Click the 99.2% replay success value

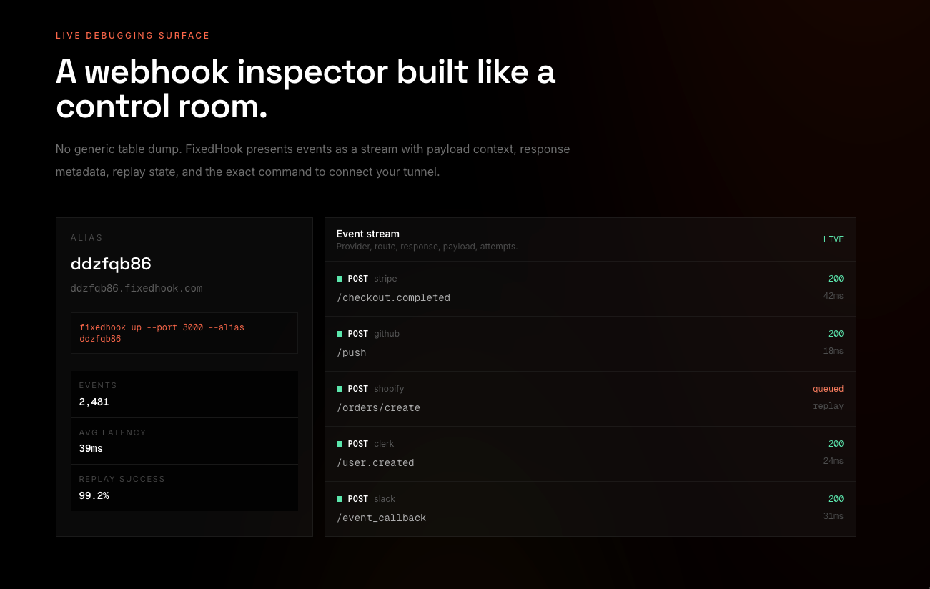(94, 495)
